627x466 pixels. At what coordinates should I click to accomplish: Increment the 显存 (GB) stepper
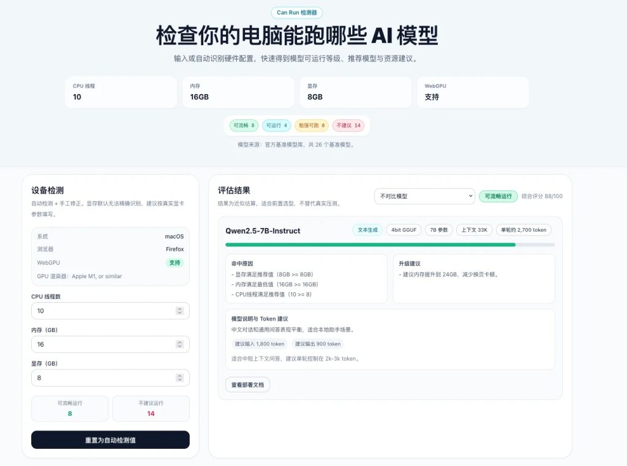(181, 375)
